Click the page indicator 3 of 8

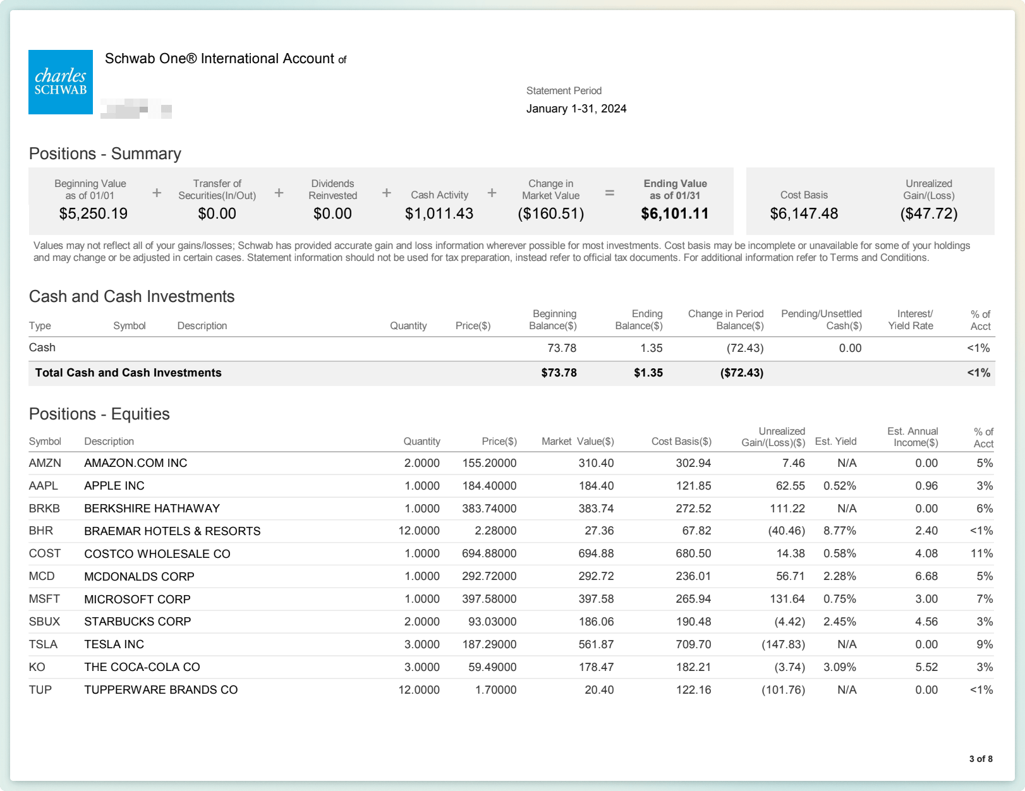click(980, 759)
